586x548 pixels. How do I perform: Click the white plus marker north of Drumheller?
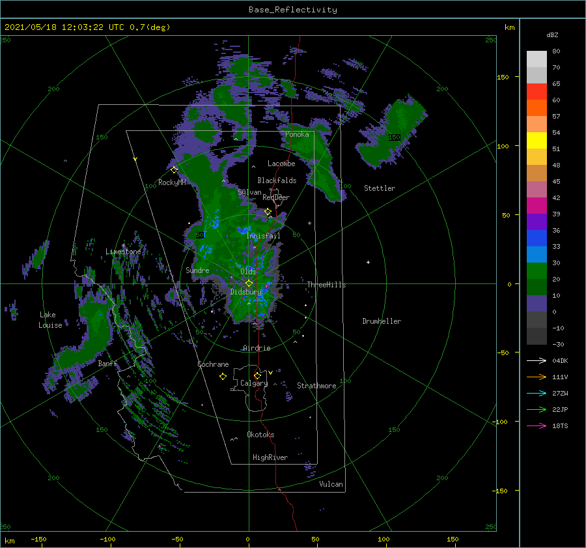coord(368,262)
